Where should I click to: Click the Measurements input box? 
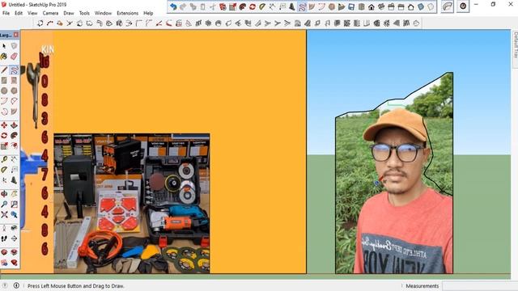coord(480,286)
